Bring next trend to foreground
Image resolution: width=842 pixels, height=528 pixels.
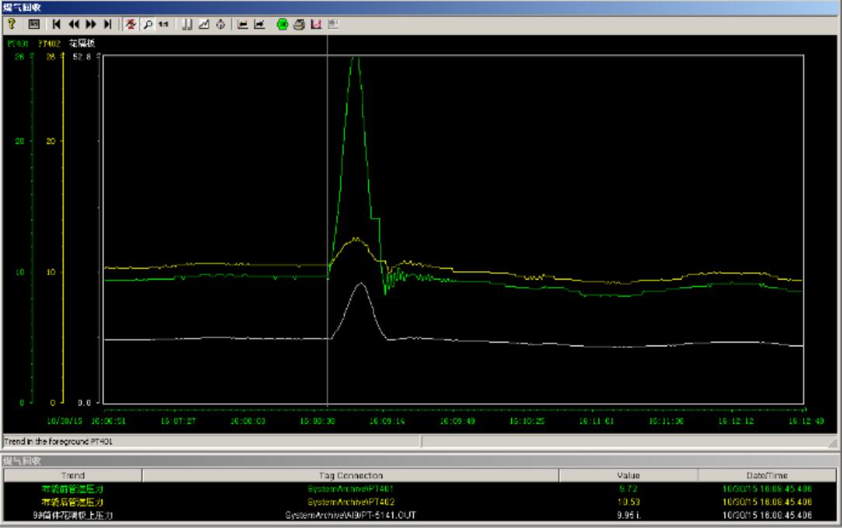point(259,24)
